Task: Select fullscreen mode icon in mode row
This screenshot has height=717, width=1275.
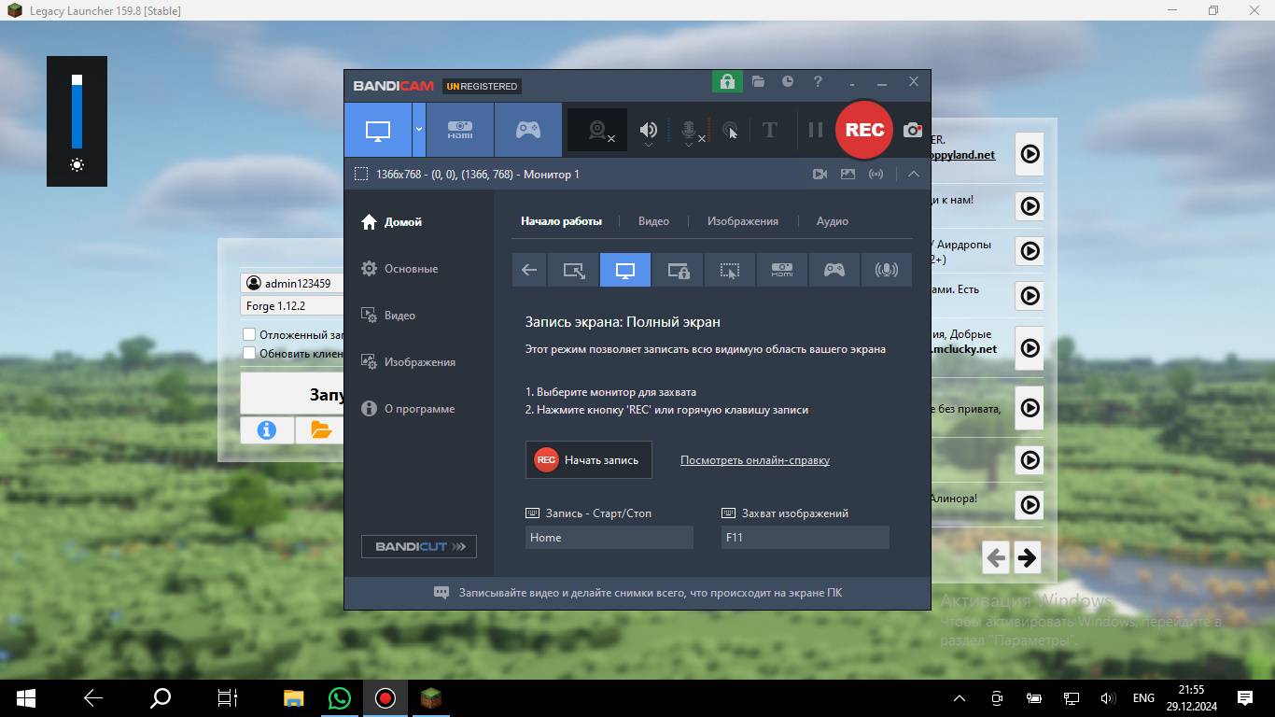Action: click(x=625, y=270)
